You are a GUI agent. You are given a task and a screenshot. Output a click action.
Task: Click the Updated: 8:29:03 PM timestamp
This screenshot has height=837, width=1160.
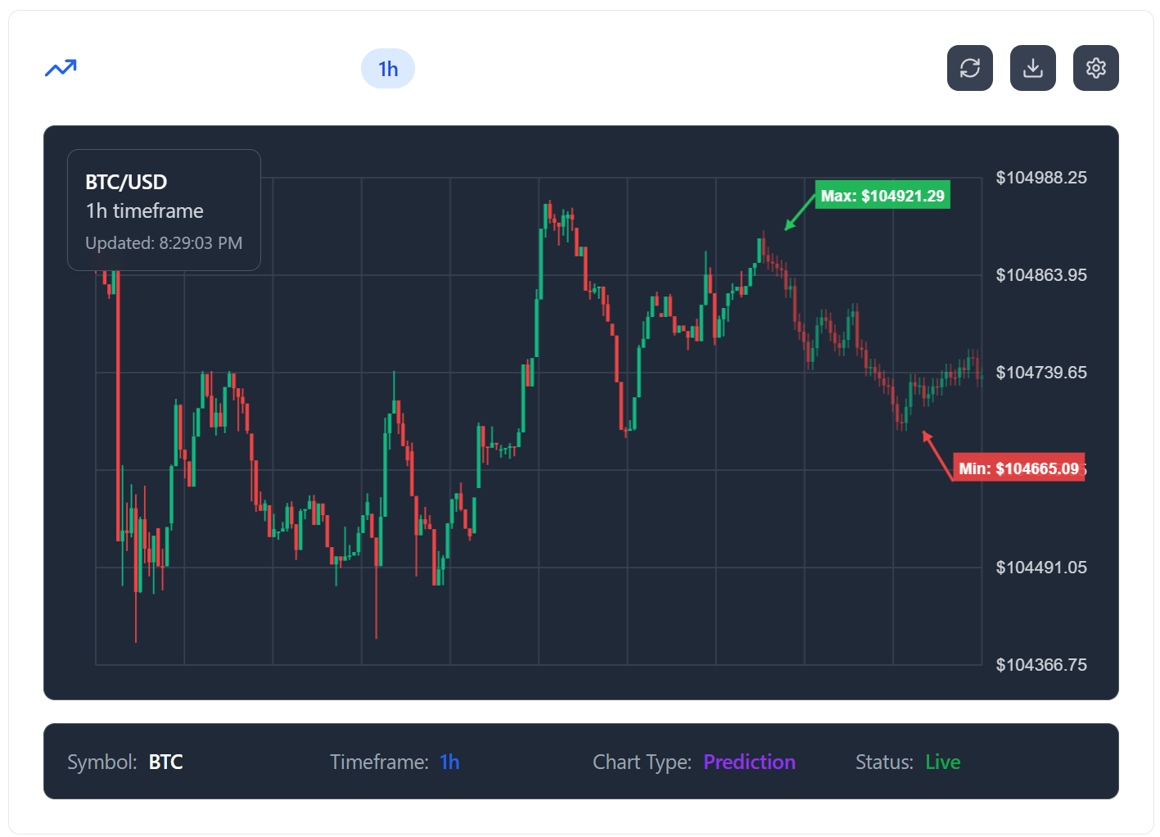pos(164,243)
